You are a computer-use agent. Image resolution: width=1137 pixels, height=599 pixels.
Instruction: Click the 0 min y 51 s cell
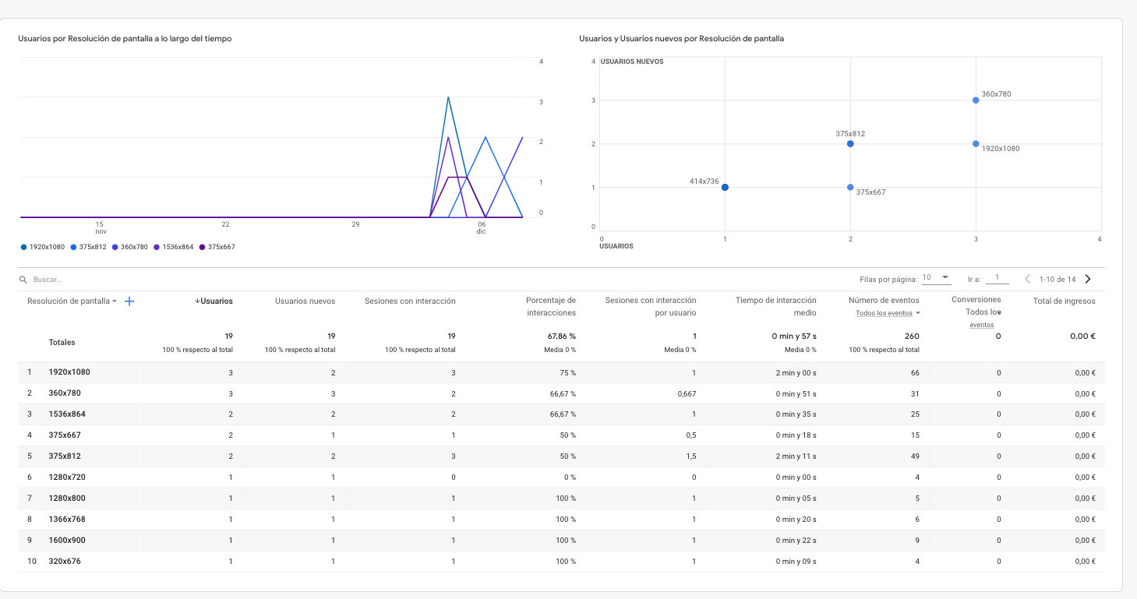point(796,394)
